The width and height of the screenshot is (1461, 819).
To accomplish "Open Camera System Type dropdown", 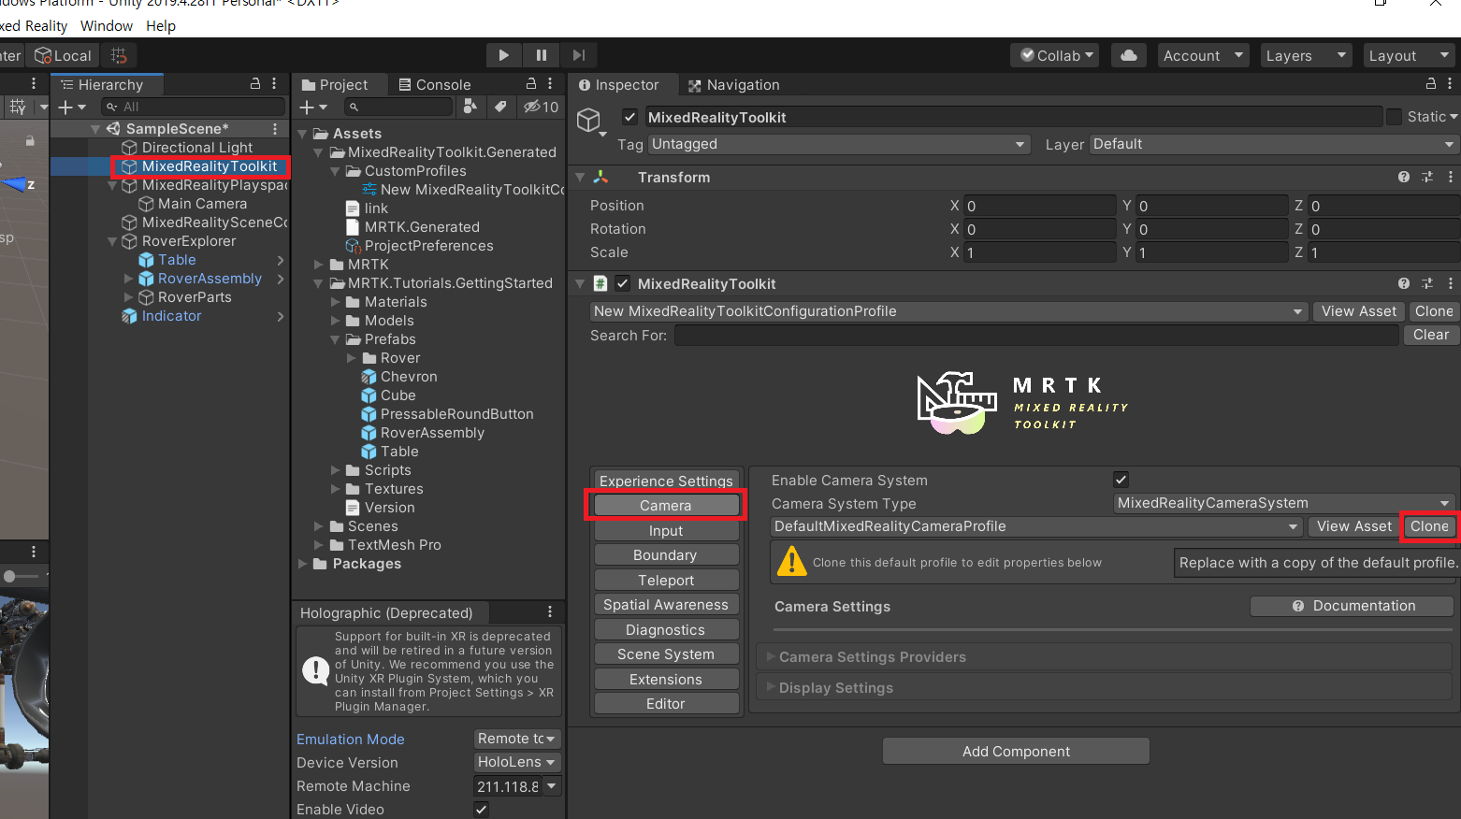I will point(1282,503).
